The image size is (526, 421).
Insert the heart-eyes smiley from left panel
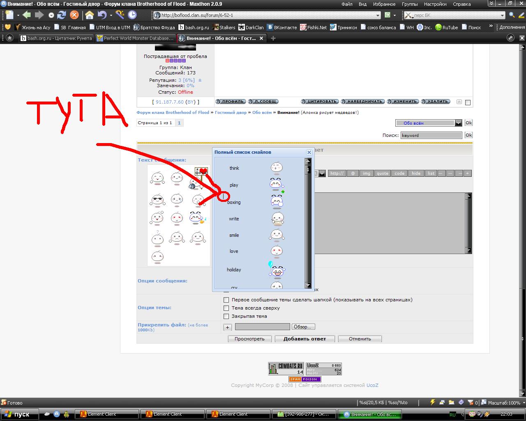pos(177,218)
